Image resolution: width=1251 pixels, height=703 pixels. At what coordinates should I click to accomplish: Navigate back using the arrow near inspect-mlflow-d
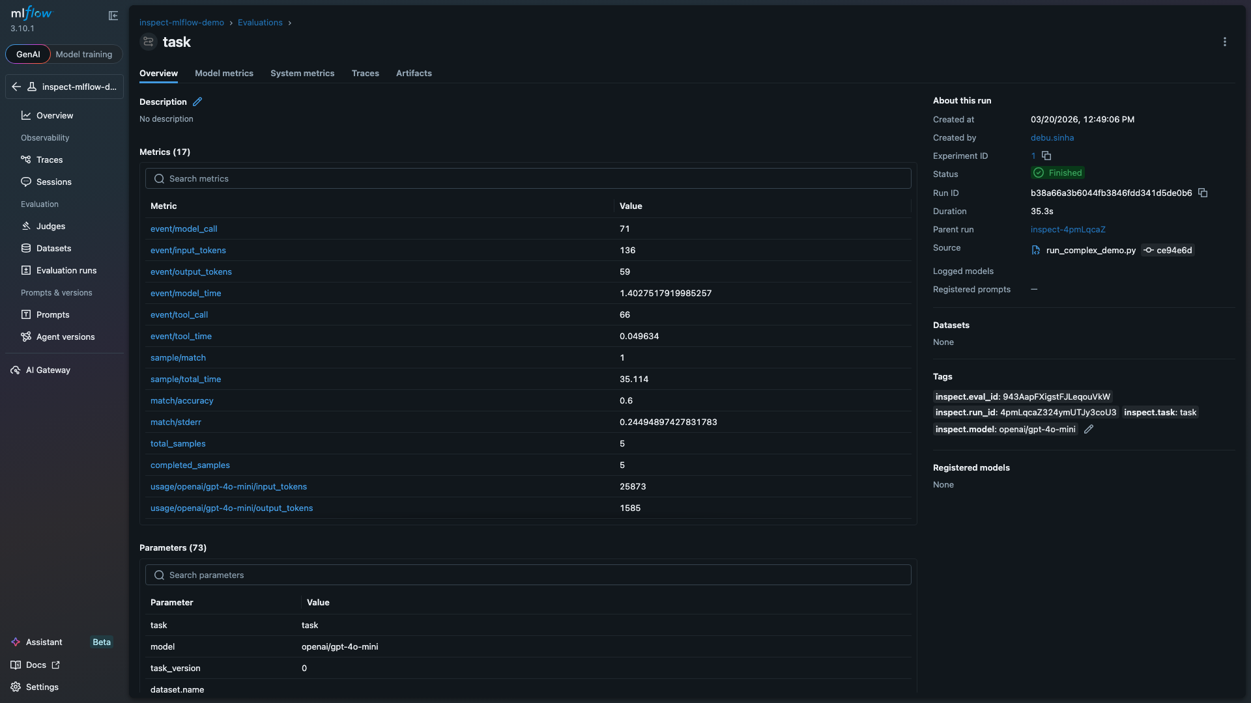tap(16, 87)
